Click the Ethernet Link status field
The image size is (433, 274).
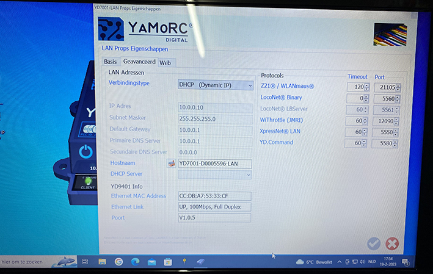[x=215, y=207]
